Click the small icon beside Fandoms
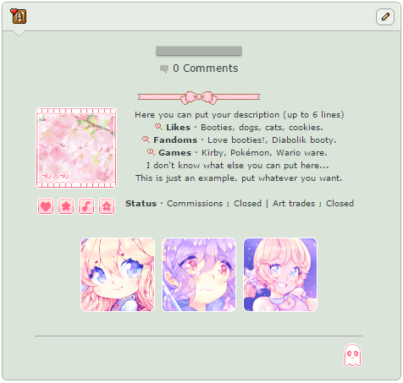This screenshot has width=403, height=383. [146, 140]
